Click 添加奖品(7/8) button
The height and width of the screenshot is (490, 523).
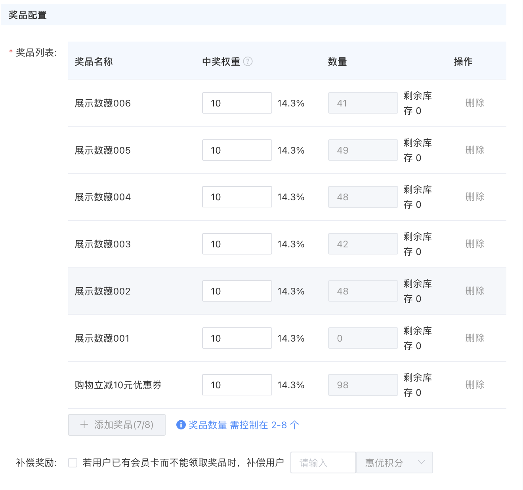[117, 425]
